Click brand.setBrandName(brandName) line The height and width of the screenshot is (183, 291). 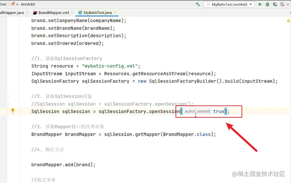coord(73,28)
